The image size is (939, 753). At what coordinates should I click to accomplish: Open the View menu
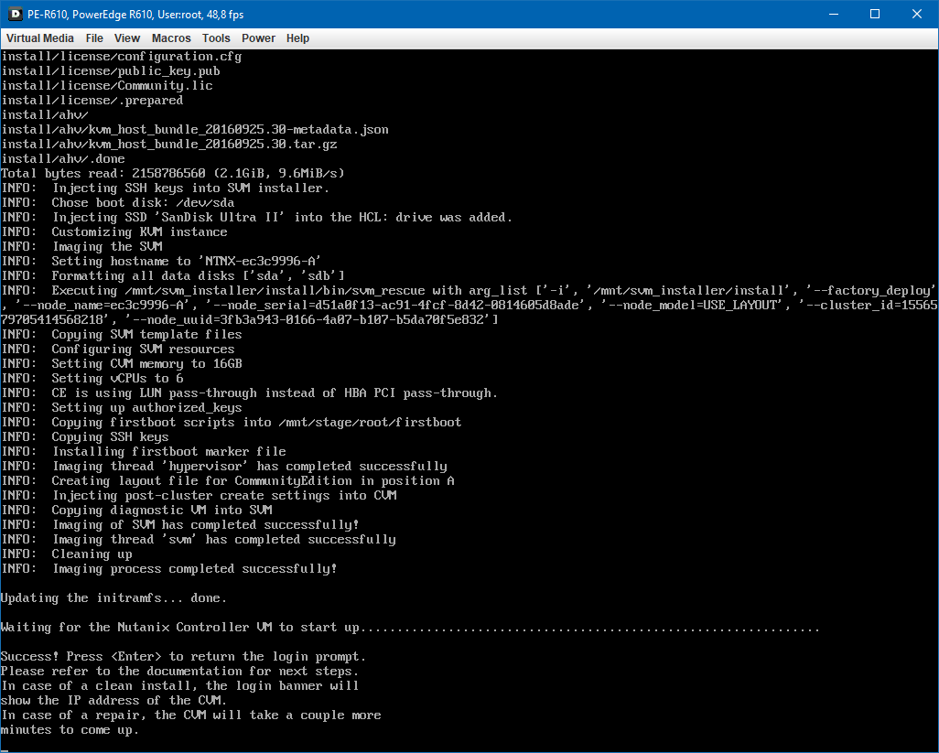pos(127,38)
